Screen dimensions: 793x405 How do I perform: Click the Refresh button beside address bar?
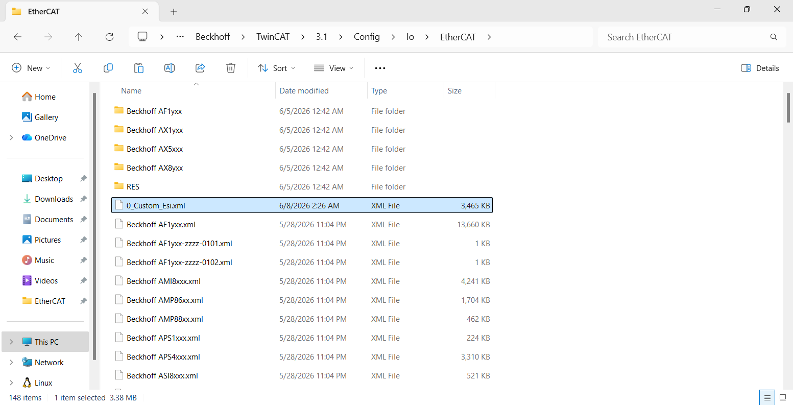(109, 37)
